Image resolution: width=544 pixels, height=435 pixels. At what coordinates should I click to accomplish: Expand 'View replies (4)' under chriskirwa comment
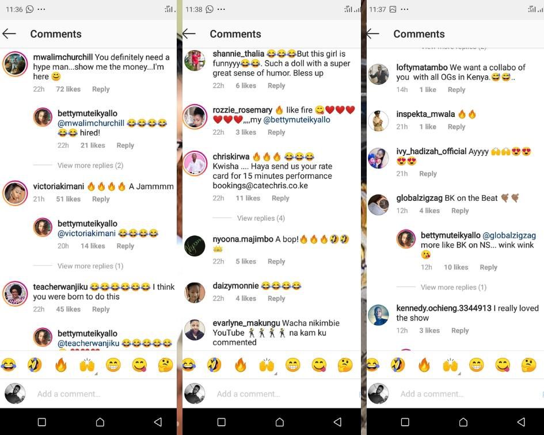tap(261, 218)
